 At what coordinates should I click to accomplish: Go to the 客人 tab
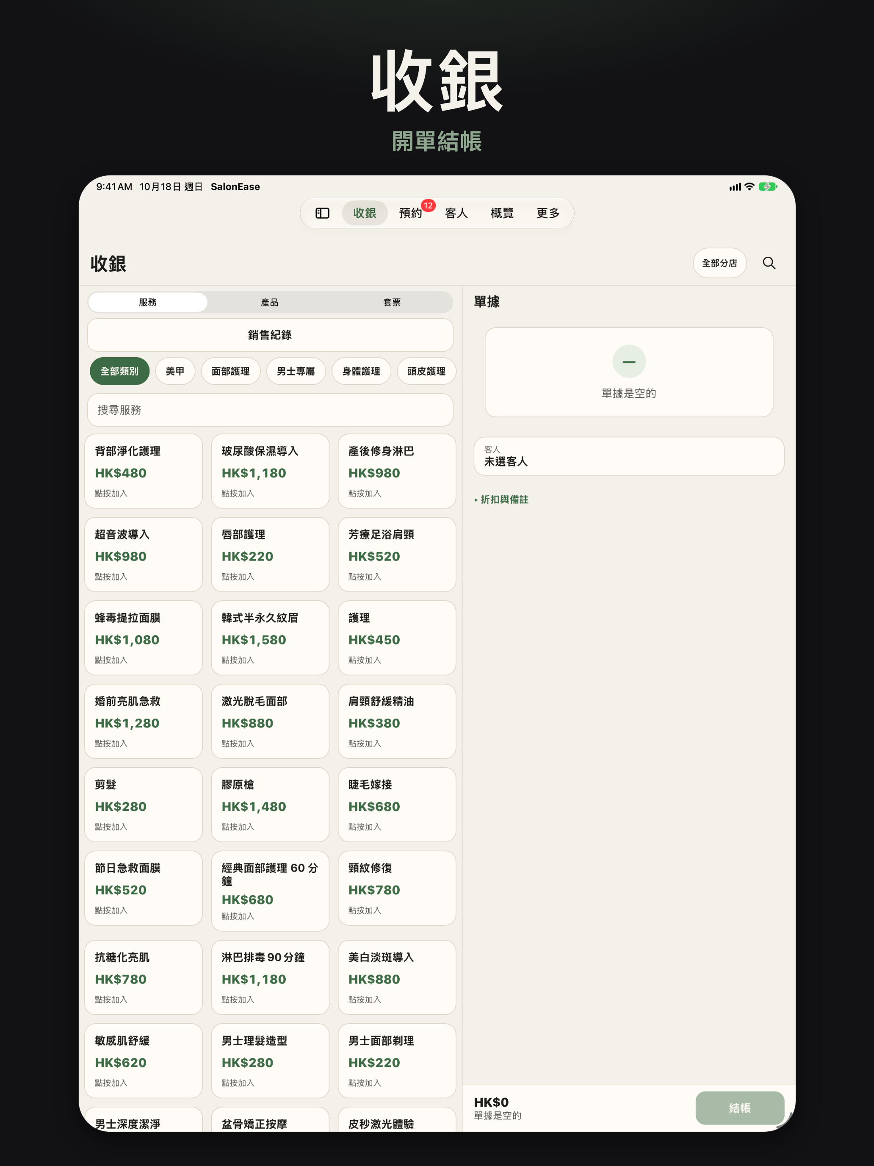(456, 213)
